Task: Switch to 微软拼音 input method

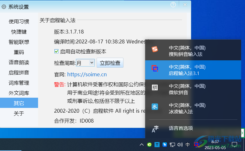Action: tap(193, 89)
